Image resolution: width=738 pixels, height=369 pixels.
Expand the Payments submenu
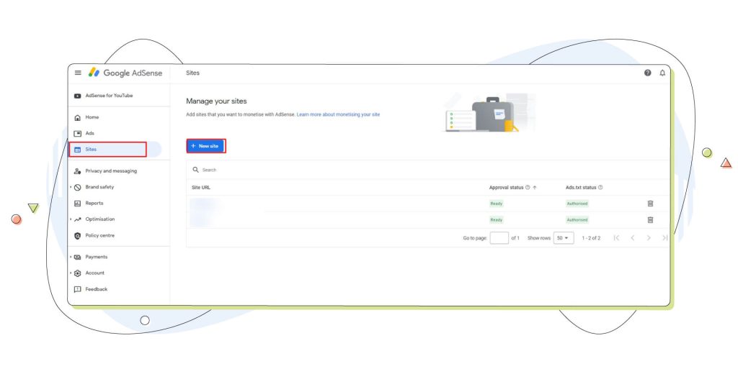(x=71, y=258)
